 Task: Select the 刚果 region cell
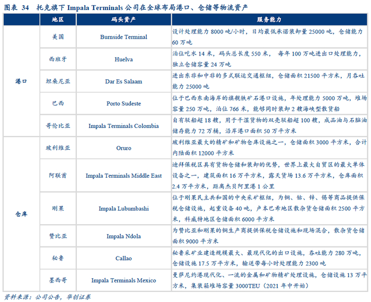(x=58, y=208)
